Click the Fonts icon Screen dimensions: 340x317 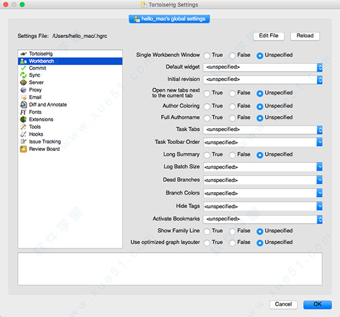click(x=23, y=112)
